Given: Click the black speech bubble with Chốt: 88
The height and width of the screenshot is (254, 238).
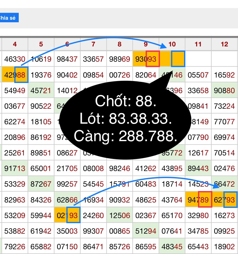Looking at the screenshot, I should click(x=123, y=119).
